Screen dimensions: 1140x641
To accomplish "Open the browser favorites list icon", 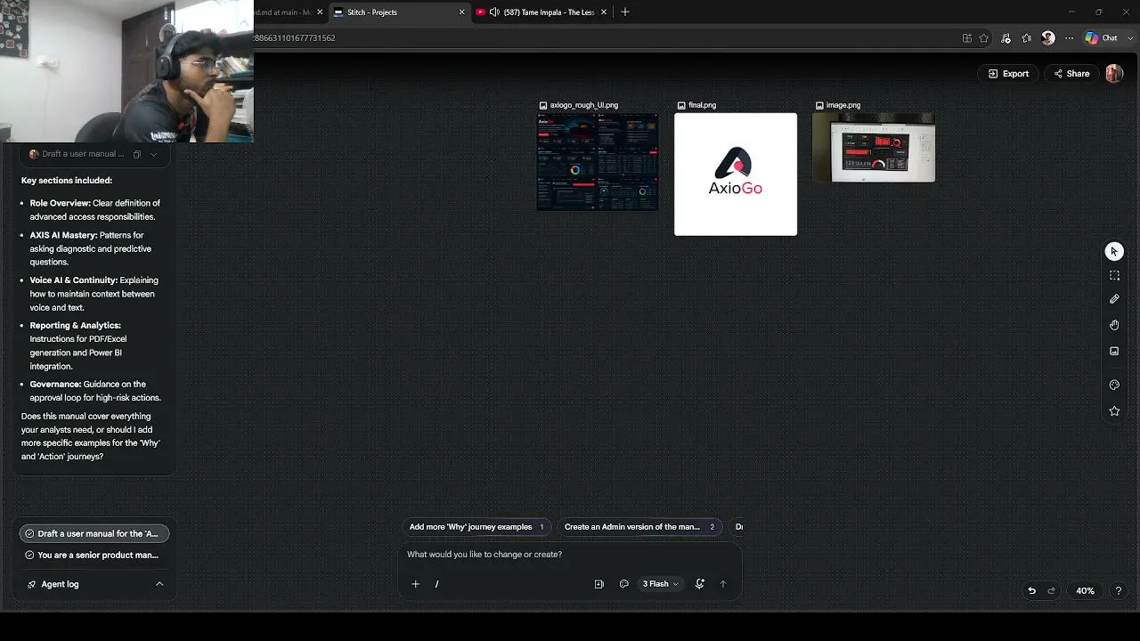I will pyautogui.click(x=1027, y=38).
